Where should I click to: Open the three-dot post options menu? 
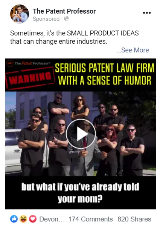point(147,13)
